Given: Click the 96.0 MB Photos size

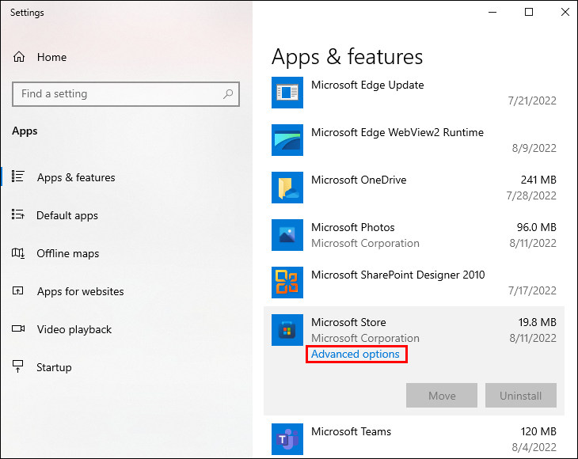Looking at the screenshot, I should [x=536, y=227].
